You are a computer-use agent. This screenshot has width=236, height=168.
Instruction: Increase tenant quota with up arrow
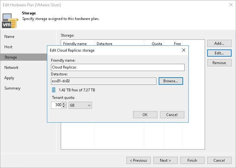[64, 104]
